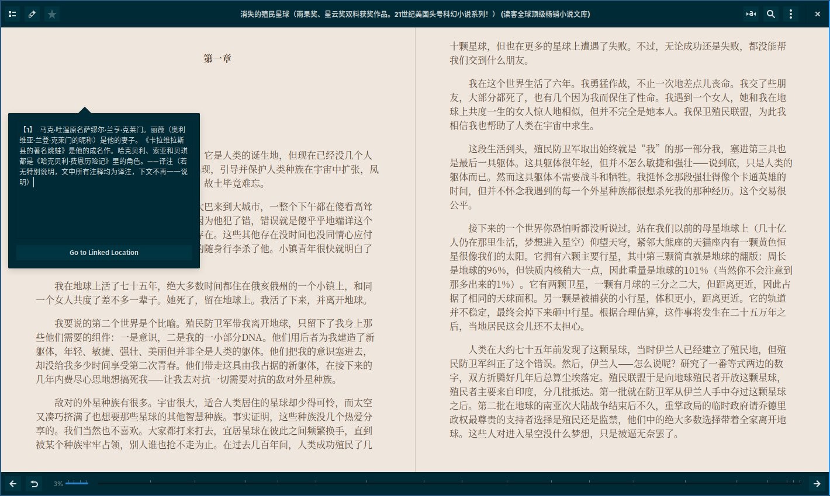Open the annotations pencil panel
This screenshot has width=830, height=496.
tap(32, 14)
